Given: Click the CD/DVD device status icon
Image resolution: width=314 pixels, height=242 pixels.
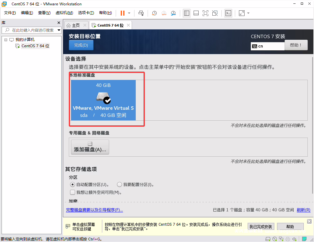Looking at the screenshot, I should point(275,239).
